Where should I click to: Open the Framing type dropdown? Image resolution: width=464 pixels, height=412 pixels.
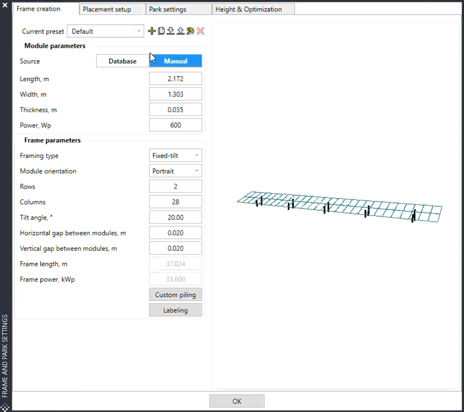(x=175, y=155)
